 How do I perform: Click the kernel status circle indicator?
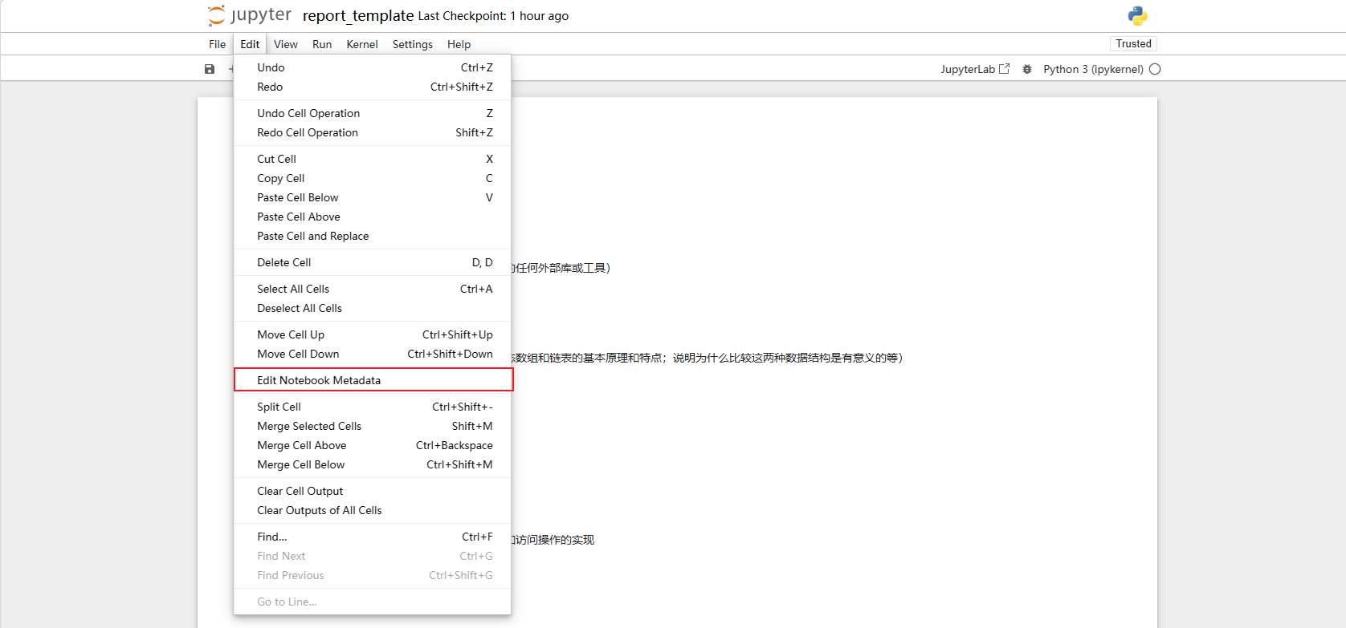tap(1155, 69)
